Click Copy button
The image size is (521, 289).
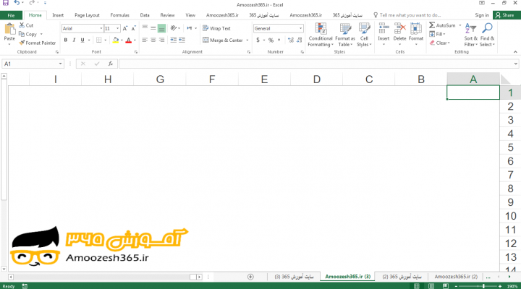pos(28,34)
